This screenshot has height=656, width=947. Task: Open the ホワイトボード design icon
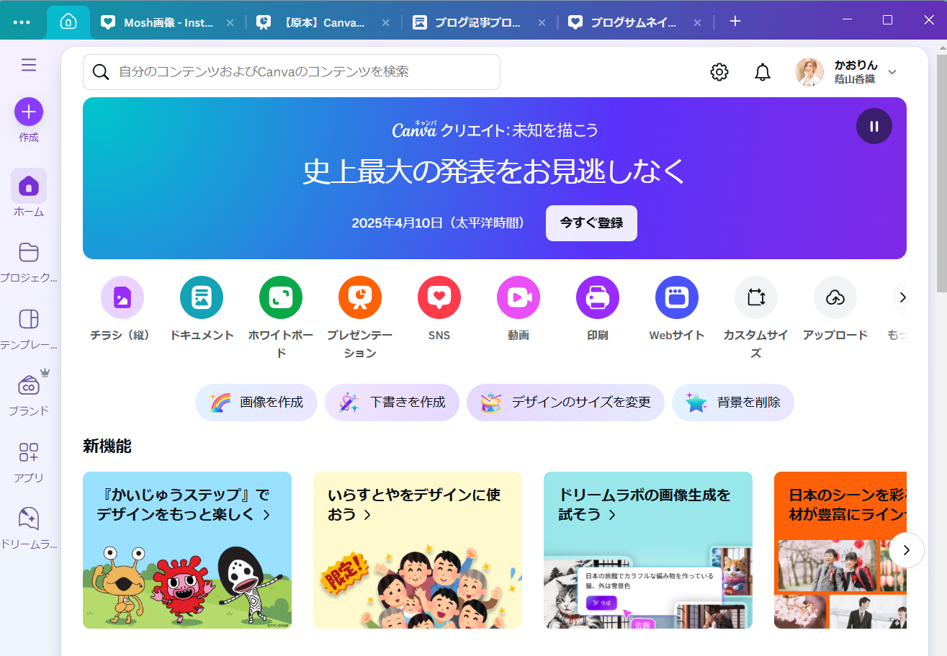tap(280, 297)
